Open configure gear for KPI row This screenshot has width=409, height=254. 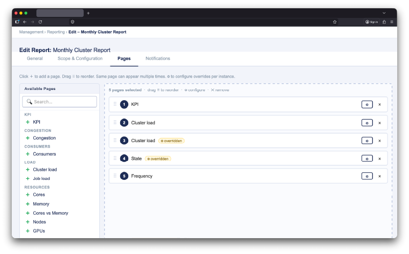click(367, 104)
